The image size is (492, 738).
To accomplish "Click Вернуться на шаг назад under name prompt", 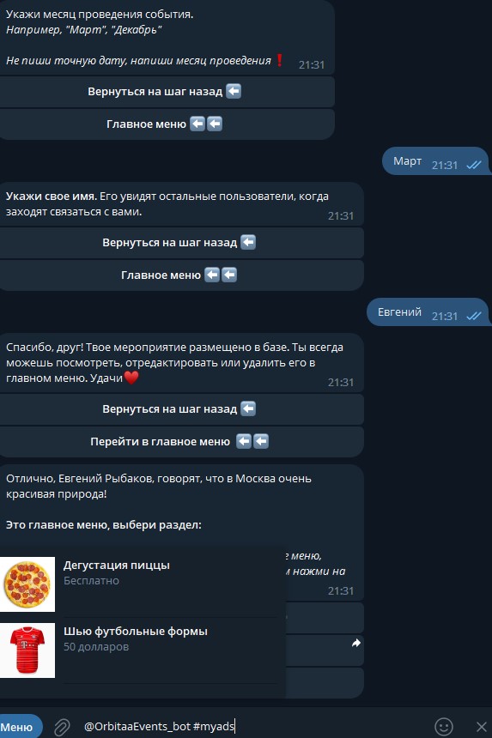I will pos(181,242).
